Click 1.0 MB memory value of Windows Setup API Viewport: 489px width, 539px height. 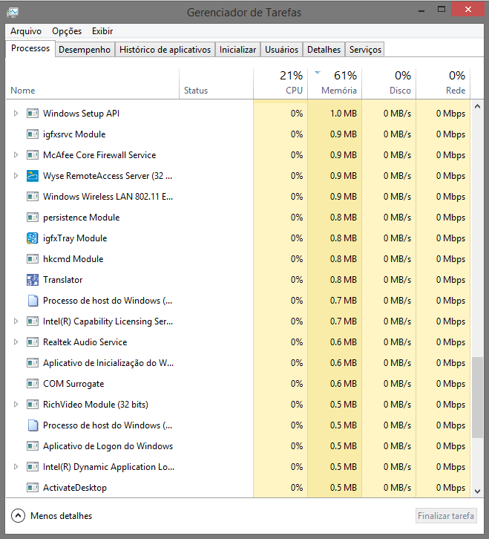(x=344, y=114)
